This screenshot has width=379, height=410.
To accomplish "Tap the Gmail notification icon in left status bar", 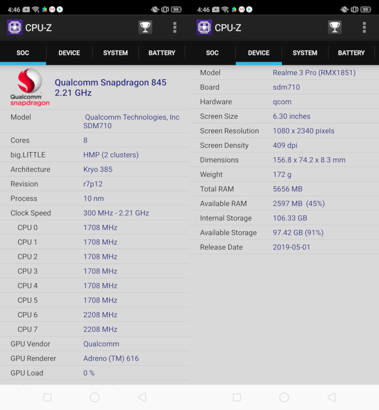I will pyautogui.click(x=52, y=10).
